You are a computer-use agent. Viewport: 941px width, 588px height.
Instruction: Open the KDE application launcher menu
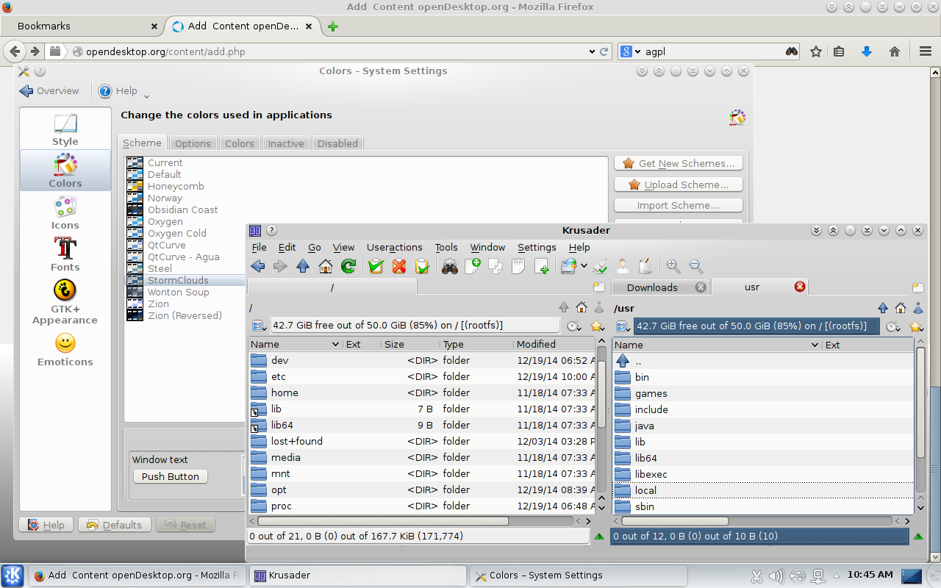click(x=13, y=576)
